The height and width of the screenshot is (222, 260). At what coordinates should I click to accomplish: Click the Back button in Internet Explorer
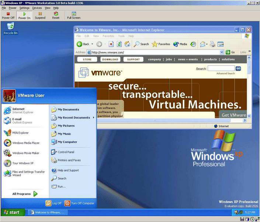(x=83, y=44)
